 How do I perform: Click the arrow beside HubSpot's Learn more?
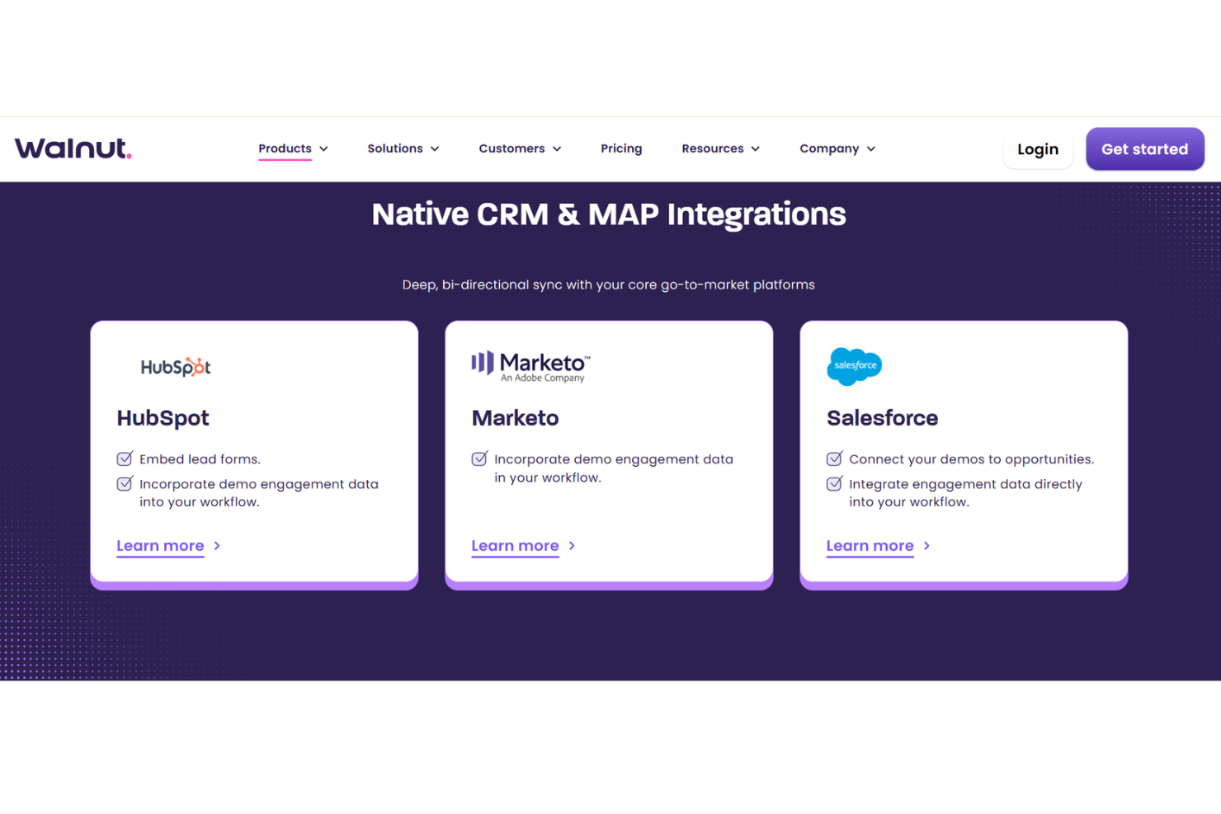click(x=217, y=546)
